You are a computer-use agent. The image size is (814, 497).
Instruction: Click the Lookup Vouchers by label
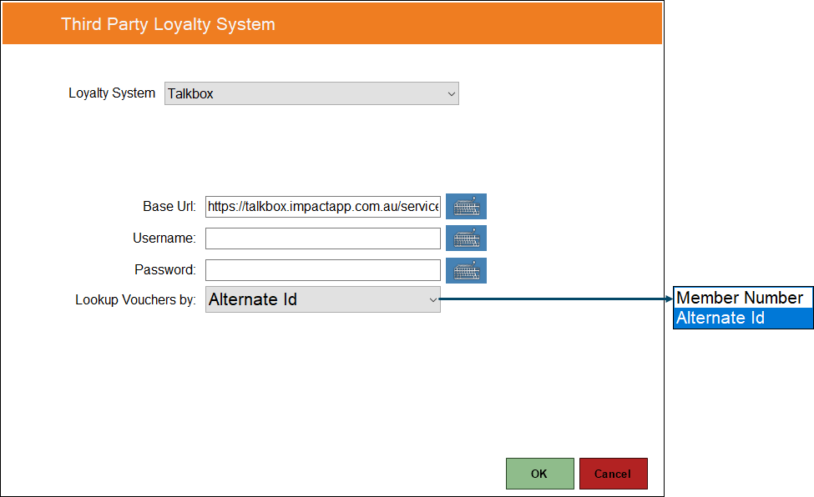coord(135,300)
